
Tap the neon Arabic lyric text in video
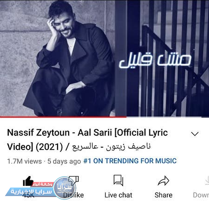pos(155,61)
